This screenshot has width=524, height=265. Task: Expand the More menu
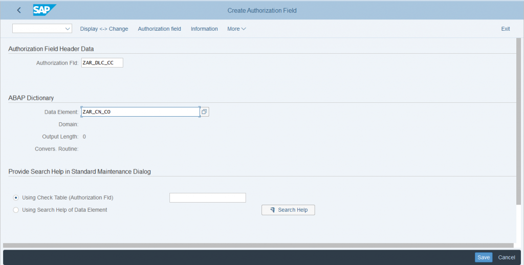(236, 29)
